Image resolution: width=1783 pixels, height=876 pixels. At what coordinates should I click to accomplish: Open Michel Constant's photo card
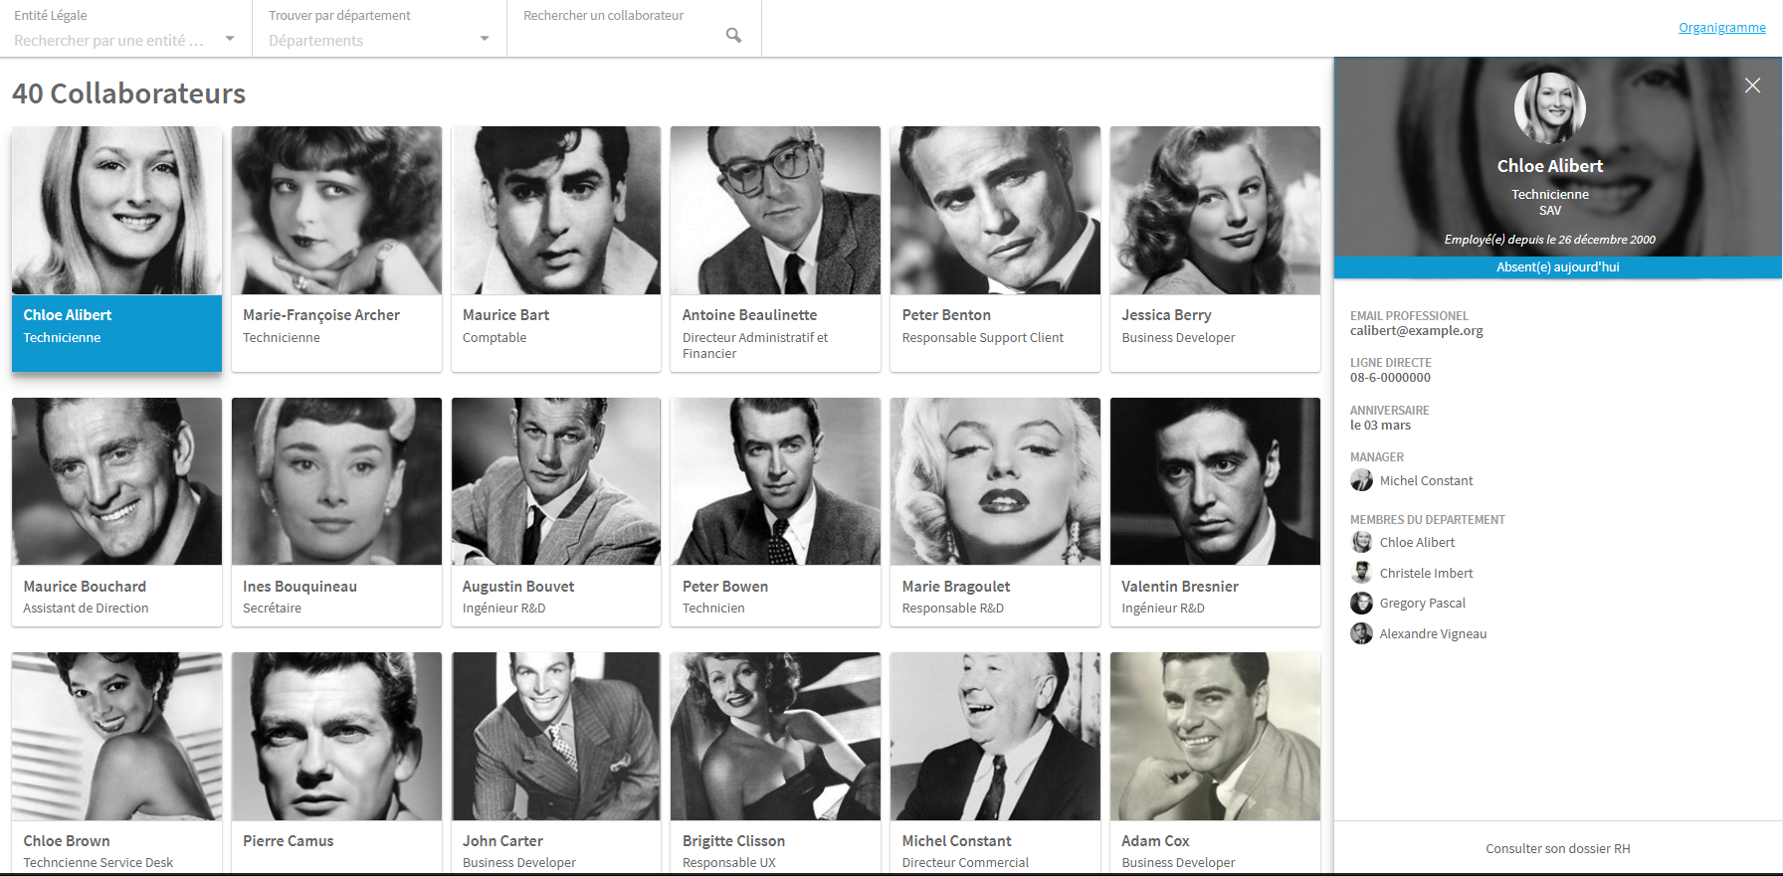tap(995, 763)
